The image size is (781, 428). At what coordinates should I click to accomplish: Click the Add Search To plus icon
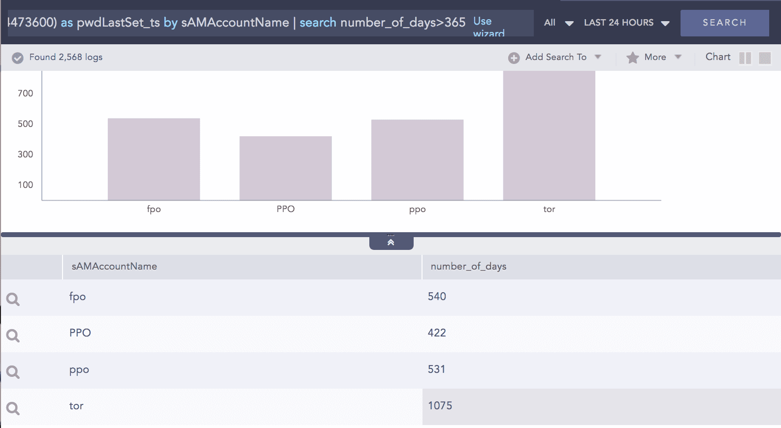point(514,58)
